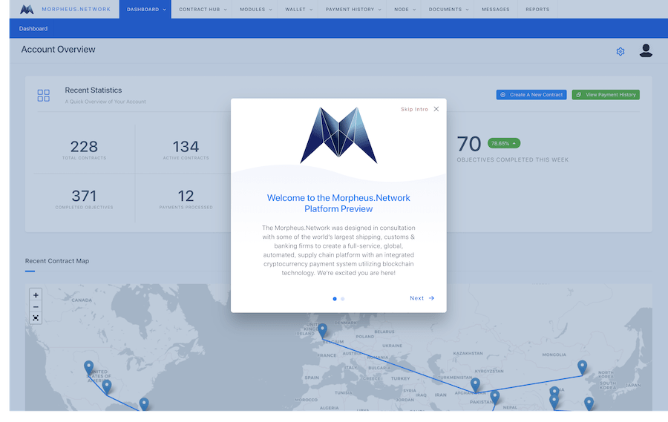Toggle fullscreen on the contract map
Screen dimensions: 668x422
(36, 318)
